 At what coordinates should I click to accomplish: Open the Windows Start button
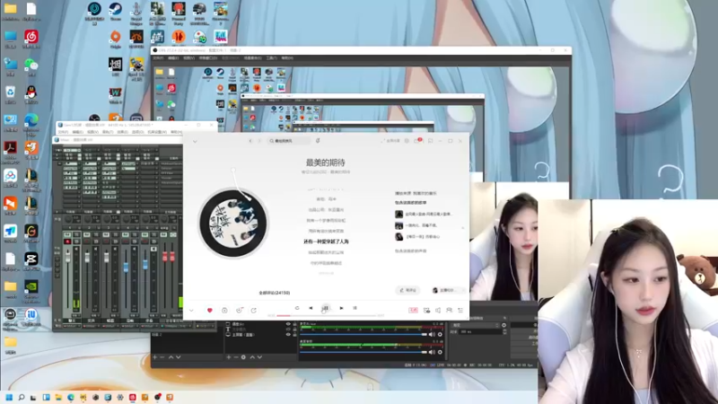(9, 397)
